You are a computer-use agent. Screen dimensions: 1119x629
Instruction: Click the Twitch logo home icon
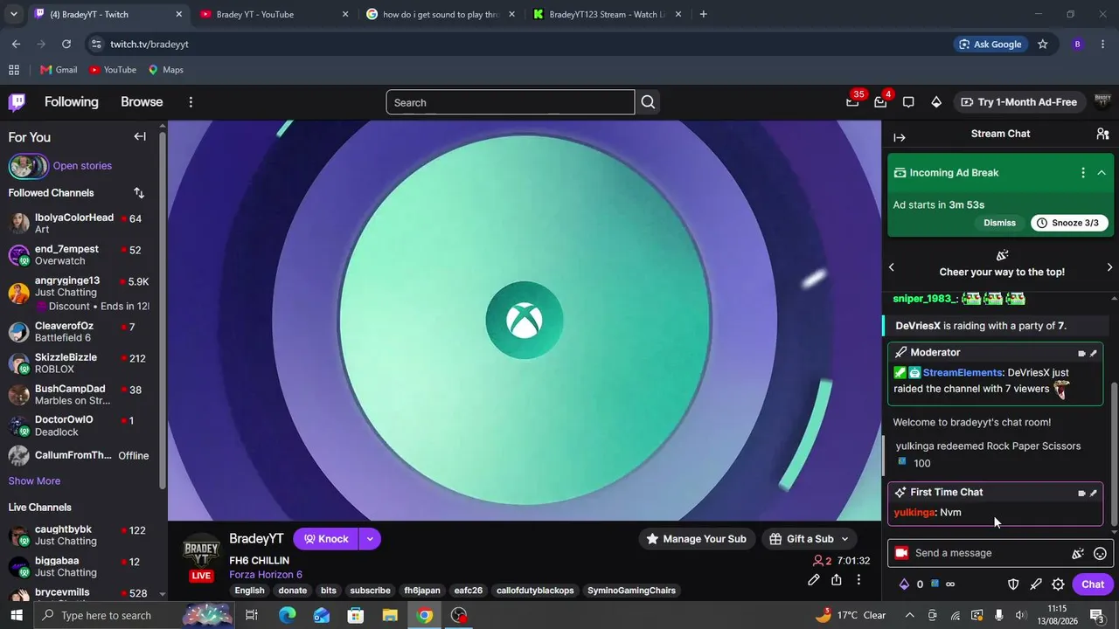tap(17, 102)
